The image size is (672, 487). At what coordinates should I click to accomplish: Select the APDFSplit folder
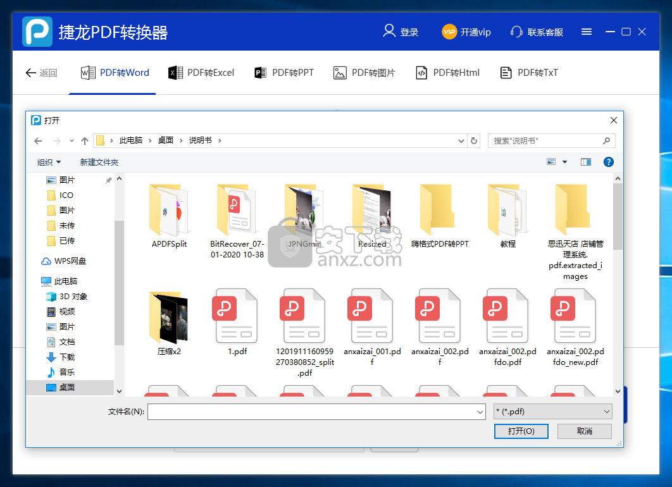click(x=170, y=216)
